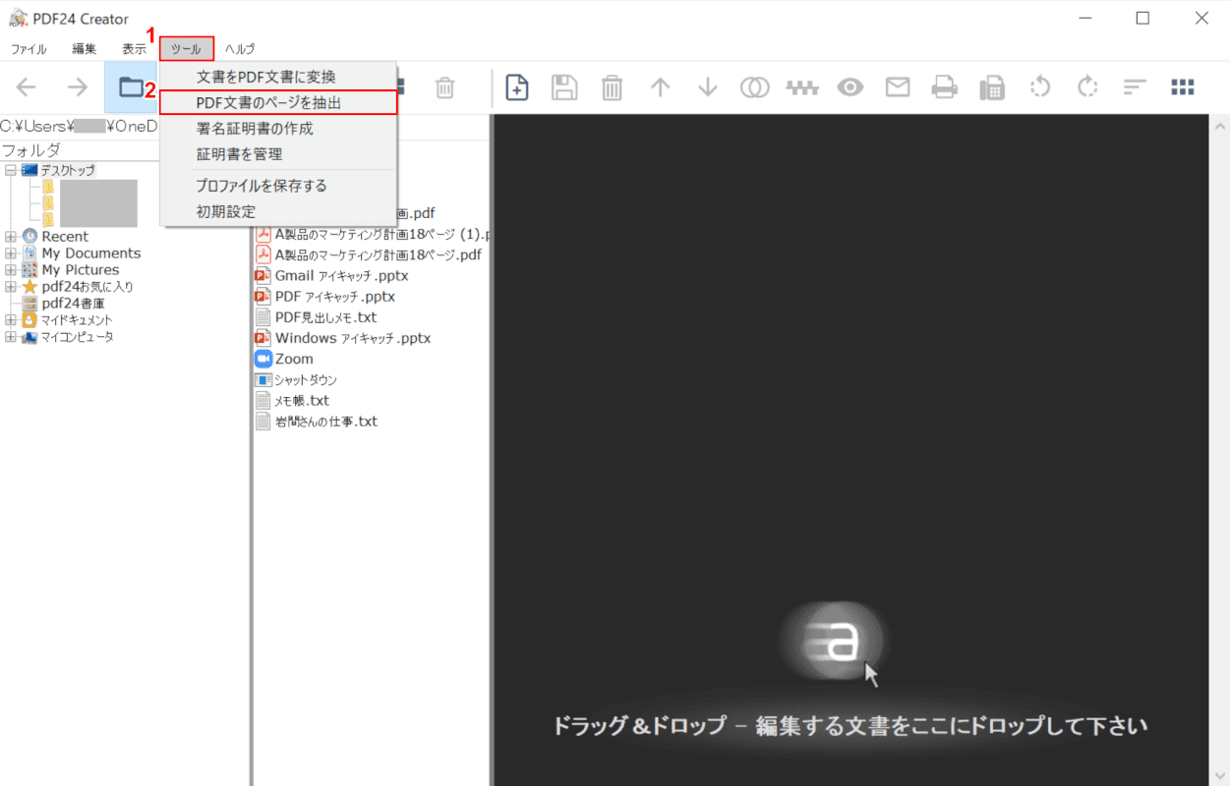1230x786 pixels.
Task: Click the sort lines icon
Action: [x=1136, y=87]
